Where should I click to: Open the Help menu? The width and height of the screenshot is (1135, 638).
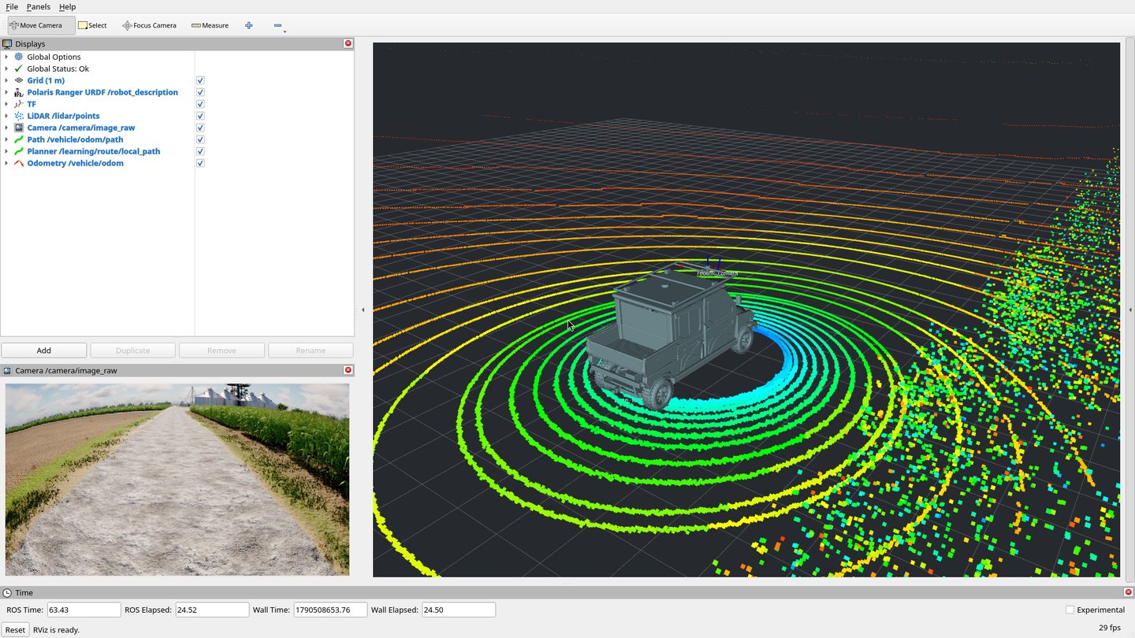point(68,6)
